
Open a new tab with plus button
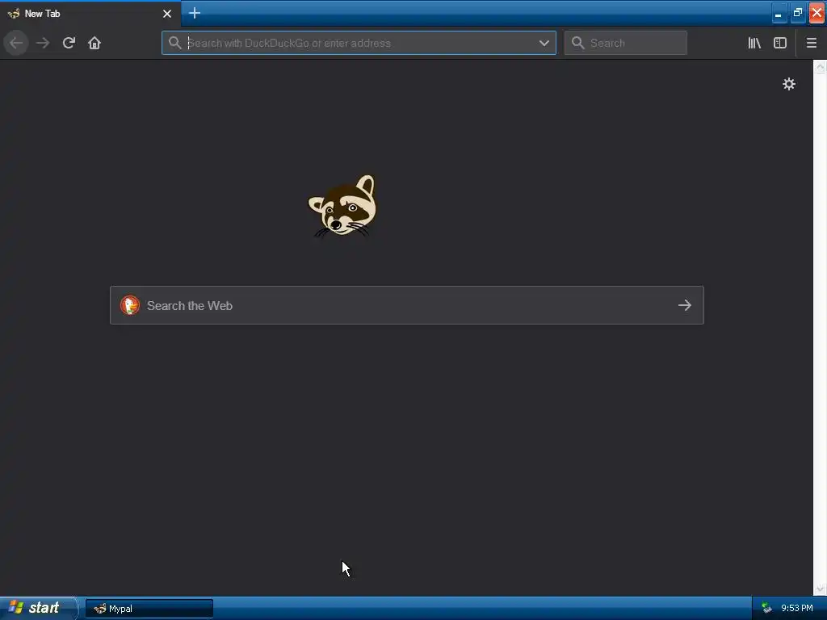(195, 13)
